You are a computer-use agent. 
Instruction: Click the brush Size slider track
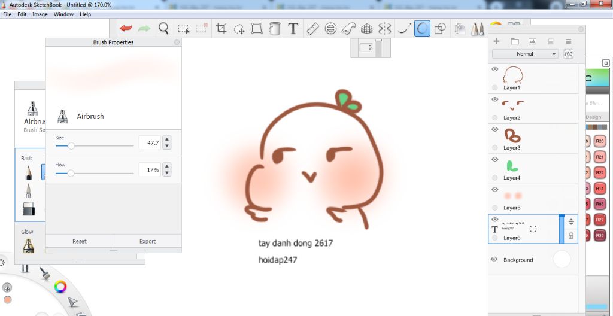[95, 146]
